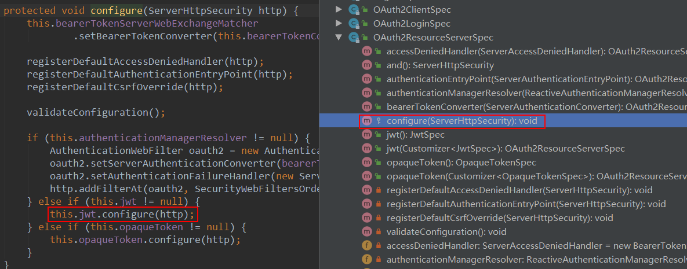This screenshot has height=269, width=687.
Task: Select and(): ServerHttpSecurity method row
Action: click(x=503, y=65)
